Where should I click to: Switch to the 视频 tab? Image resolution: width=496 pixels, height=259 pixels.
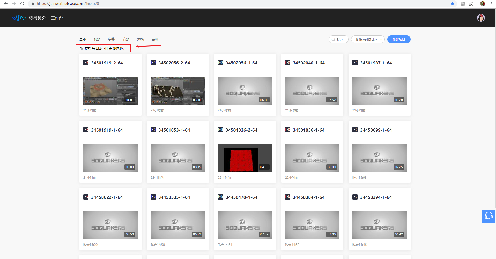point(97,39)
